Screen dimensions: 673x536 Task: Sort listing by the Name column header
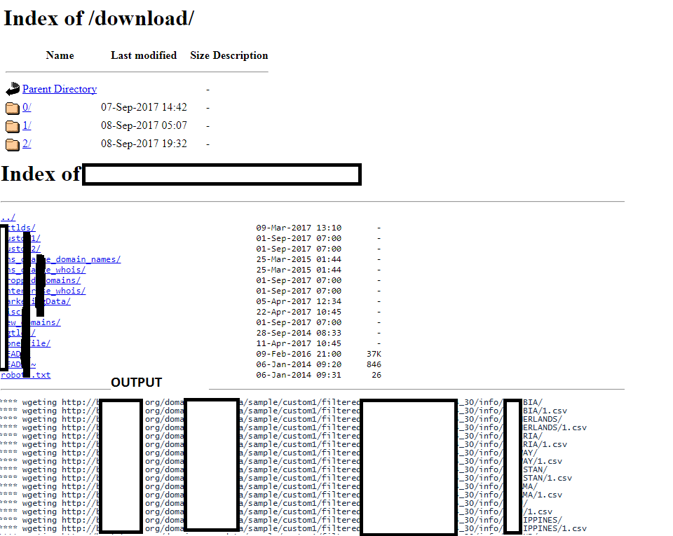(x=60, y=56)
